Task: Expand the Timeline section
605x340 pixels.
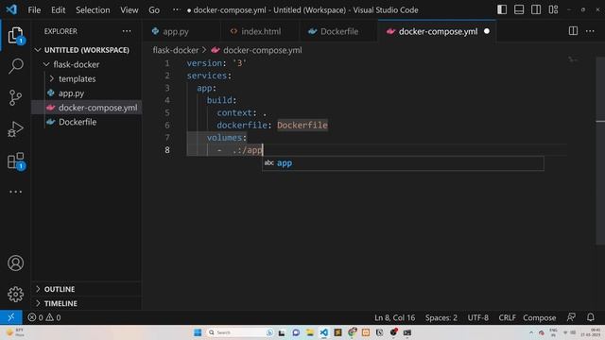Action: (38, 303)
